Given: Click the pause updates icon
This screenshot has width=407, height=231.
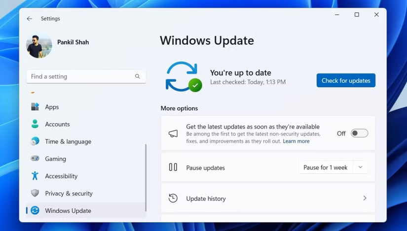Looking at the screenshot, I should pyautogui.click(x=173, y=167).
